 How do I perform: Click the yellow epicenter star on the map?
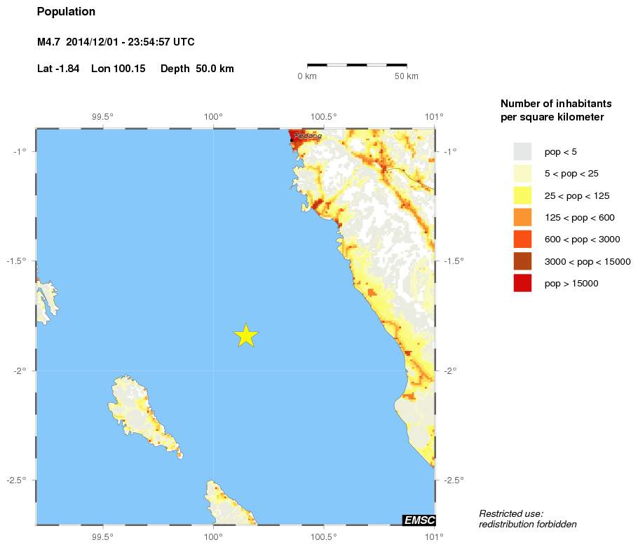point(246,335)
